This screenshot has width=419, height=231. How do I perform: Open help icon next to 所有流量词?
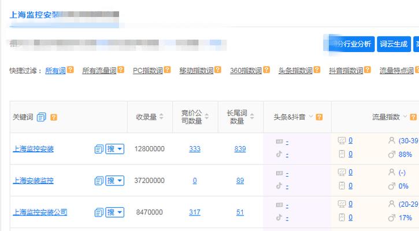pyautogui.click(x=121, y=70)
